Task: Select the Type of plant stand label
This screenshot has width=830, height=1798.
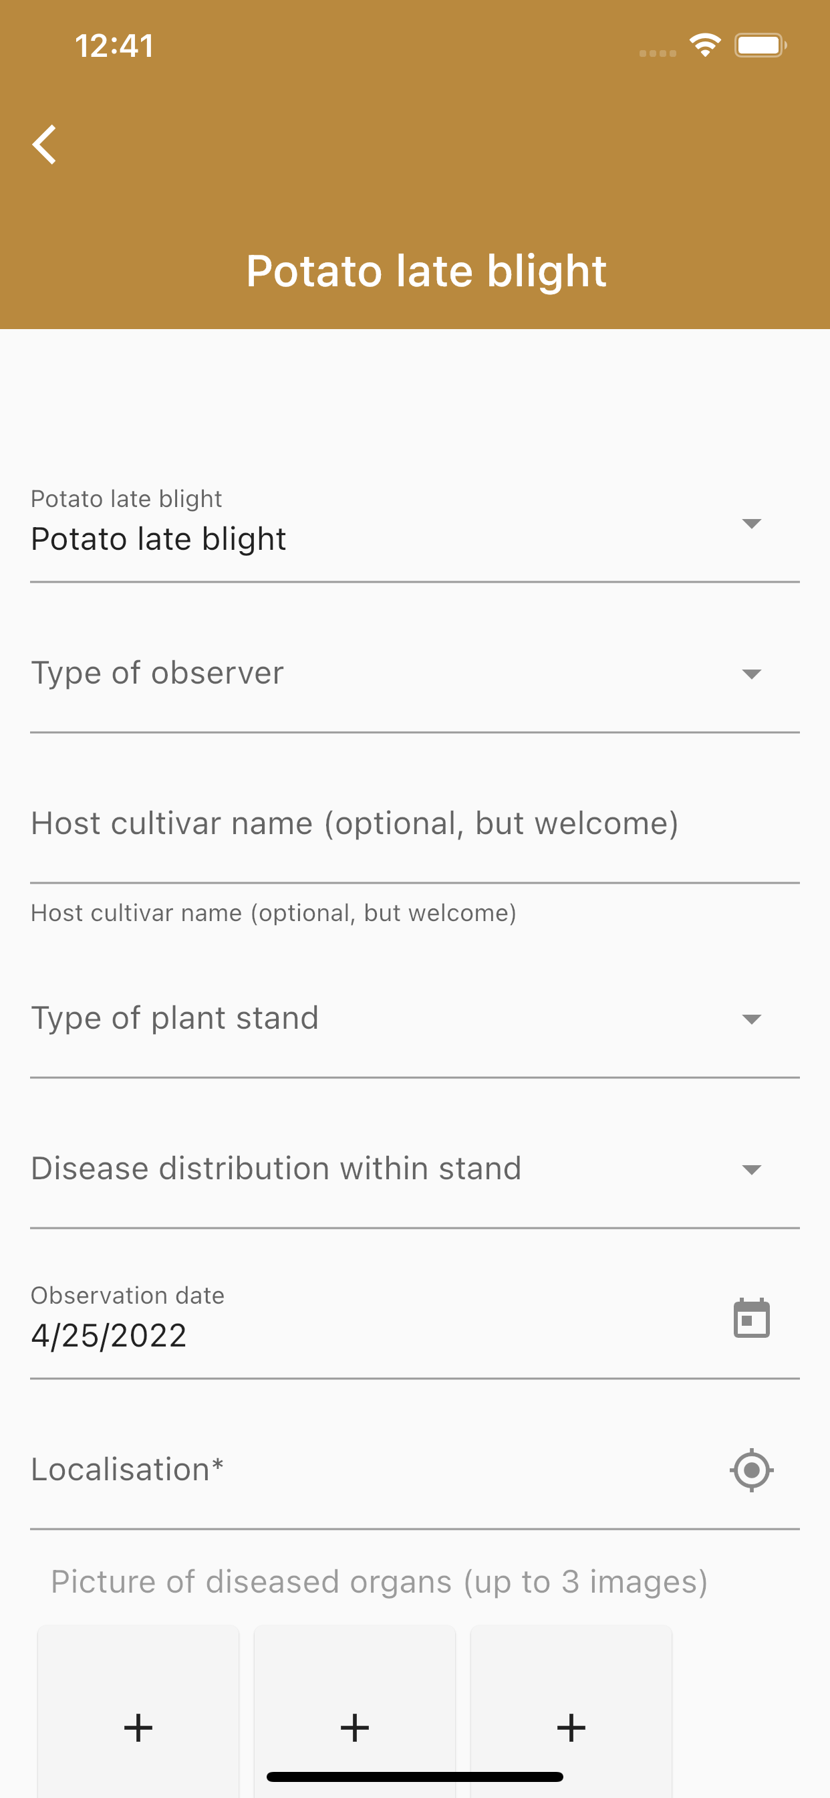Action: [175, 1018]
